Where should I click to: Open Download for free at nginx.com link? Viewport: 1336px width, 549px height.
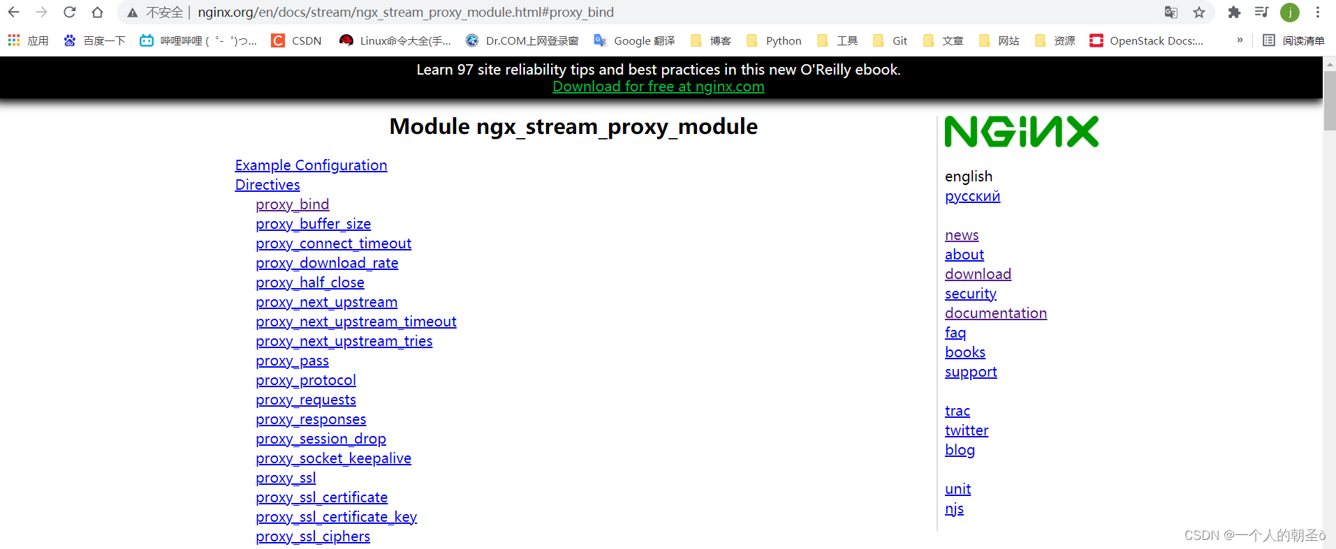point(658,87)
